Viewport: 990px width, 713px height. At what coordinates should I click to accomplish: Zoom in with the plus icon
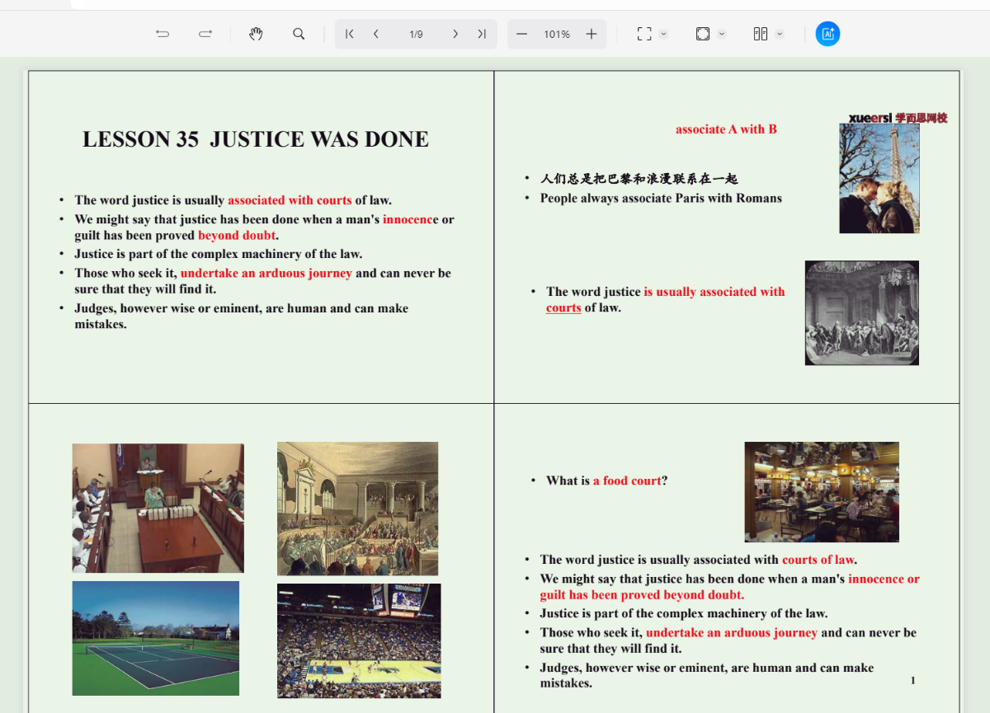coord(592,34)
